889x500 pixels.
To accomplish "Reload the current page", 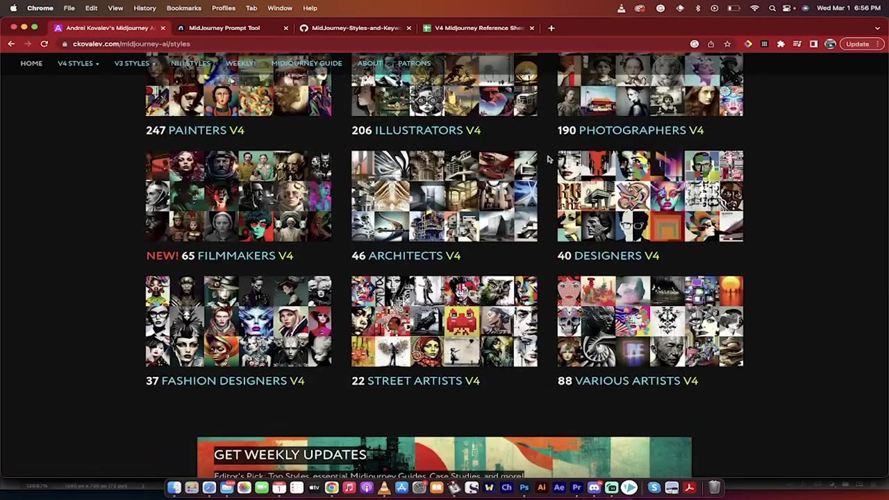I will [44, 44].
